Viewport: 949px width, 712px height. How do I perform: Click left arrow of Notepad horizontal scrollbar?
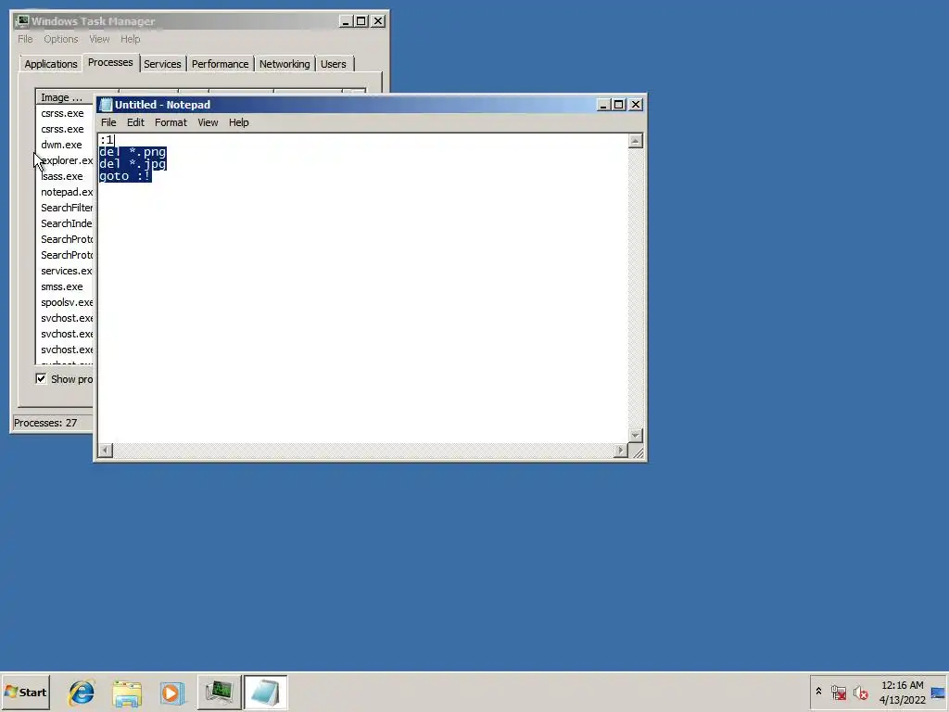click(106, 451)
